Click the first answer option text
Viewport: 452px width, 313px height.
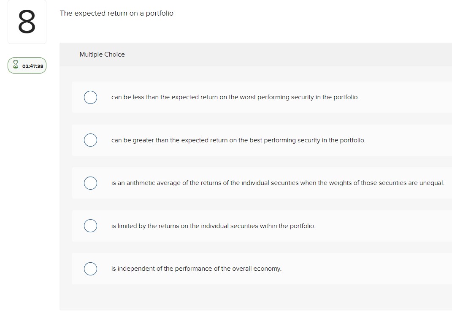pos(235,97)
